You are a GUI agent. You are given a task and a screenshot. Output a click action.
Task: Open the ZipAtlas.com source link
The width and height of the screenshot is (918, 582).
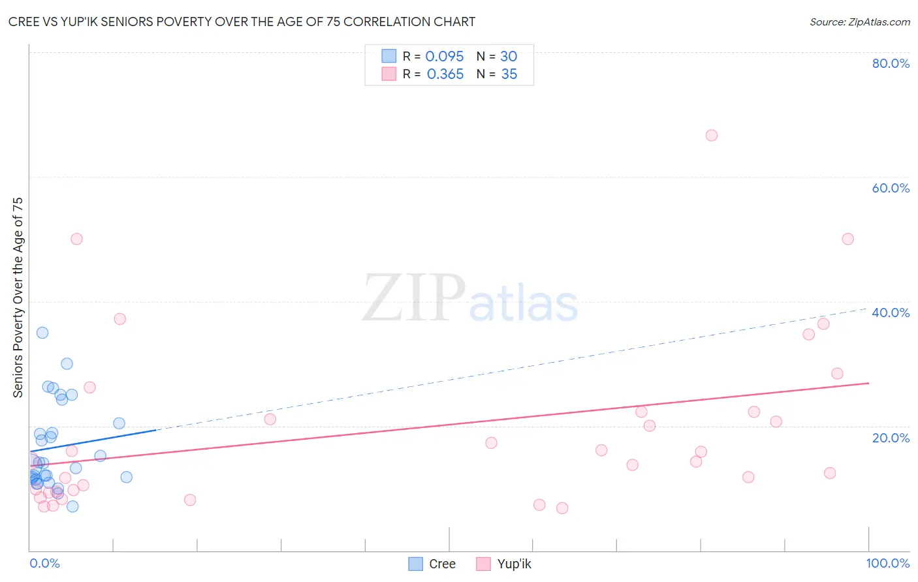pos(860,22)
